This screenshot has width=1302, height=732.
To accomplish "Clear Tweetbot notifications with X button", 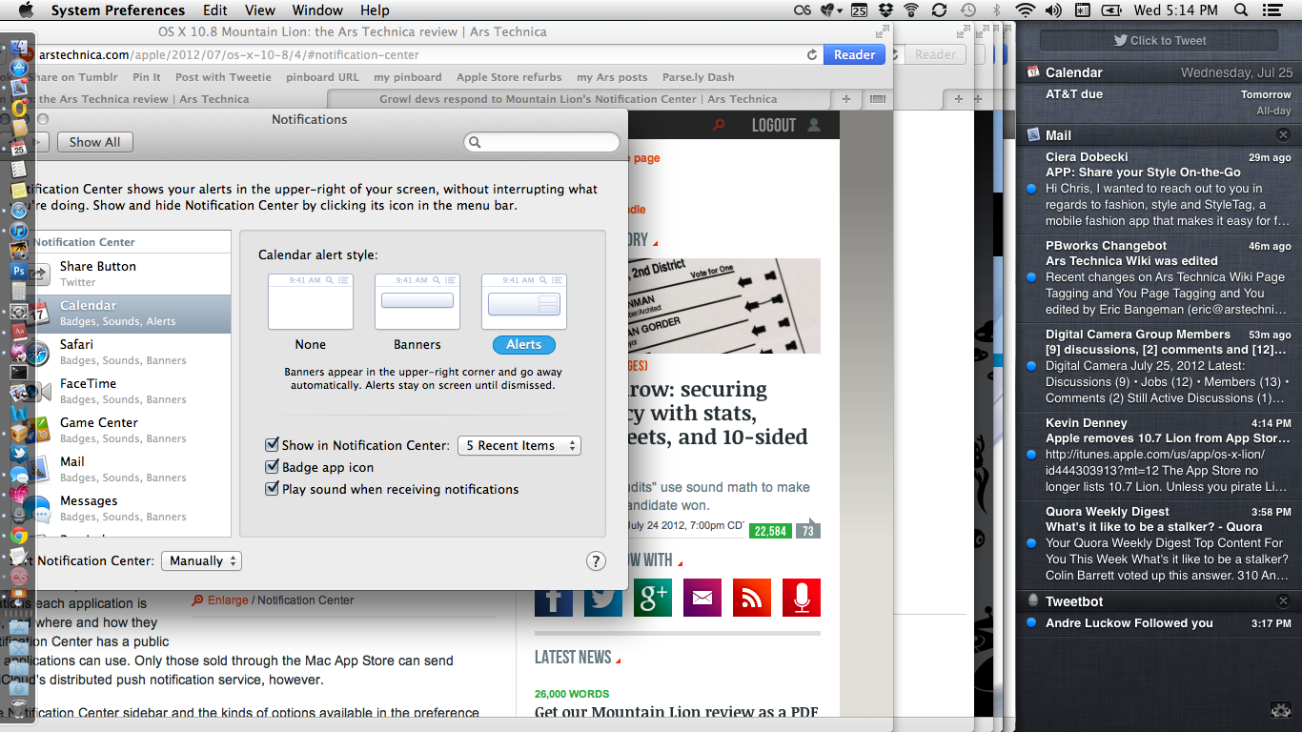I will pyautogui.click(x=1283, y=600).
